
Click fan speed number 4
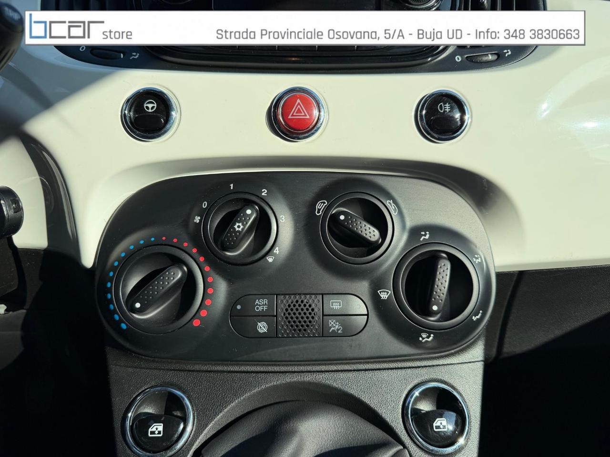[x=276, y=249]
